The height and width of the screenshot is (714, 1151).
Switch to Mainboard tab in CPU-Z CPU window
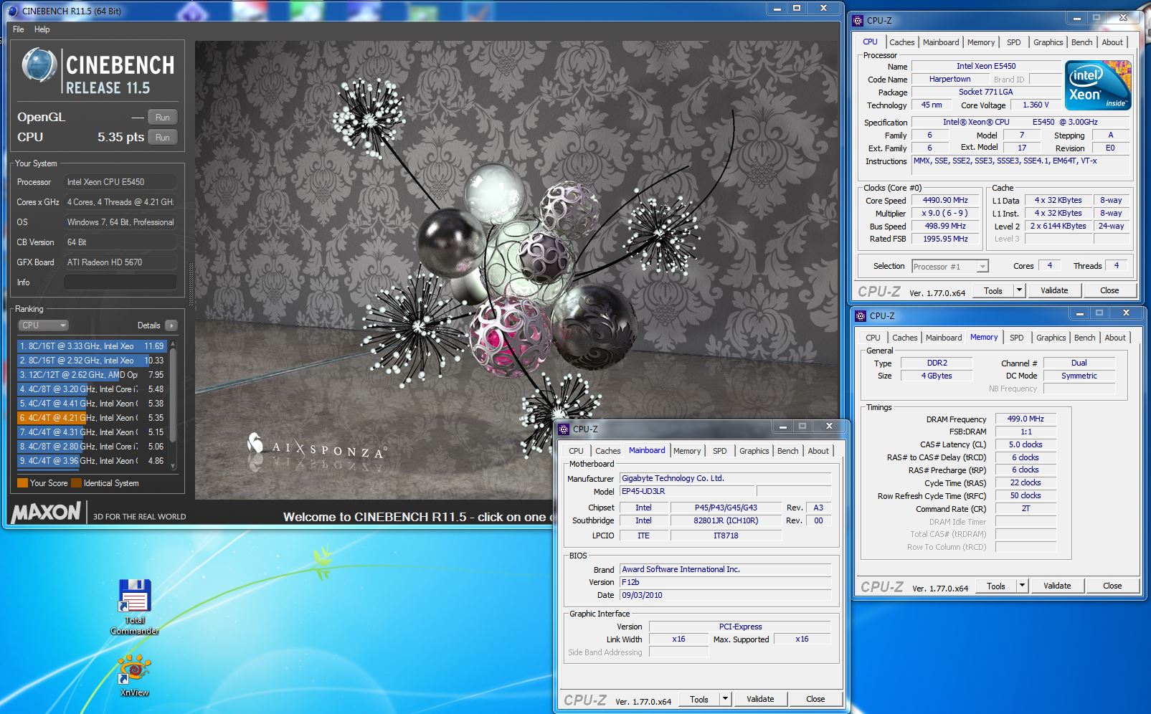(x=941, y=42)
